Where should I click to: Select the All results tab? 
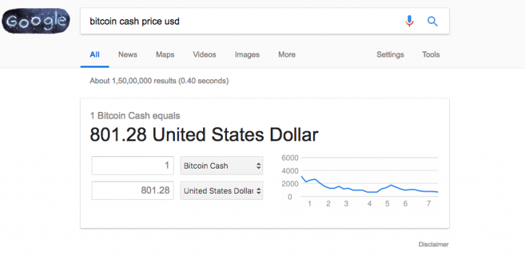[95, 55]
